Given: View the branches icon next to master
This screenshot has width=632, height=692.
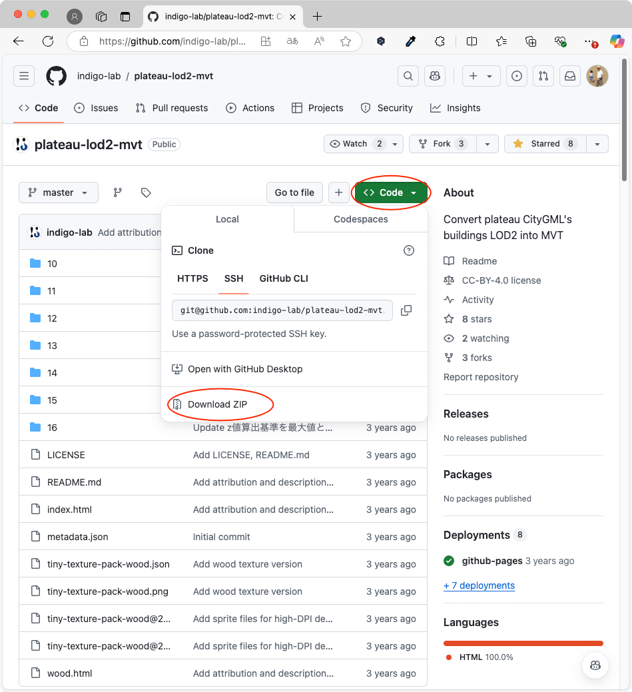Looking at the screenshot, I should (117, 192).
